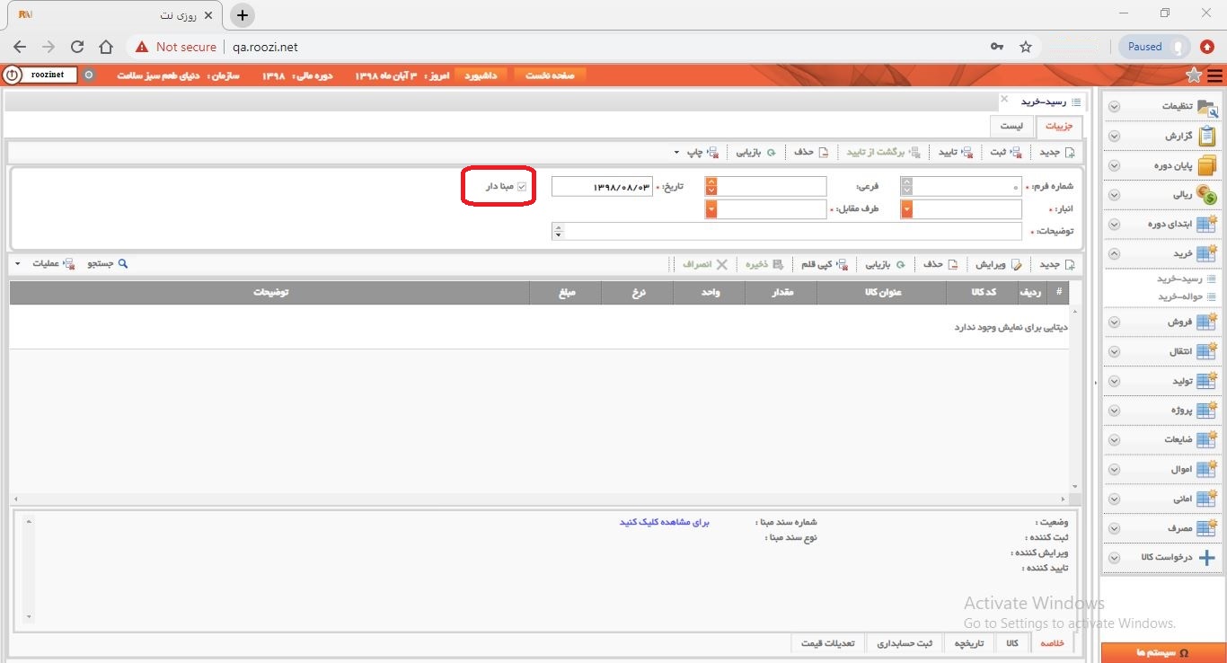Viewport: 1227px width, 663px height.
Task: Click the top toolbar حذف button
Action: tap(811, 152)
